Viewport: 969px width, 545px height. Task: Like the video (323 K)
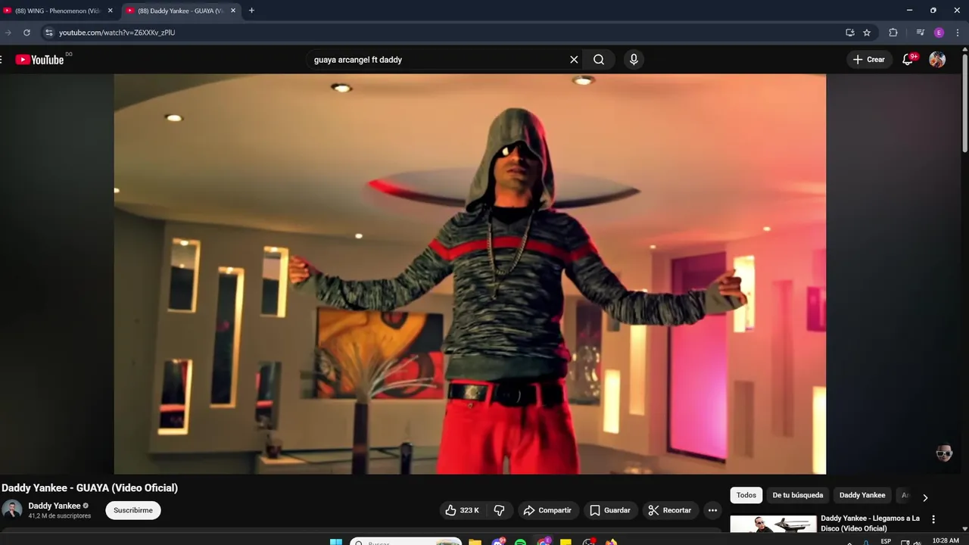click(x=462, y=510)
